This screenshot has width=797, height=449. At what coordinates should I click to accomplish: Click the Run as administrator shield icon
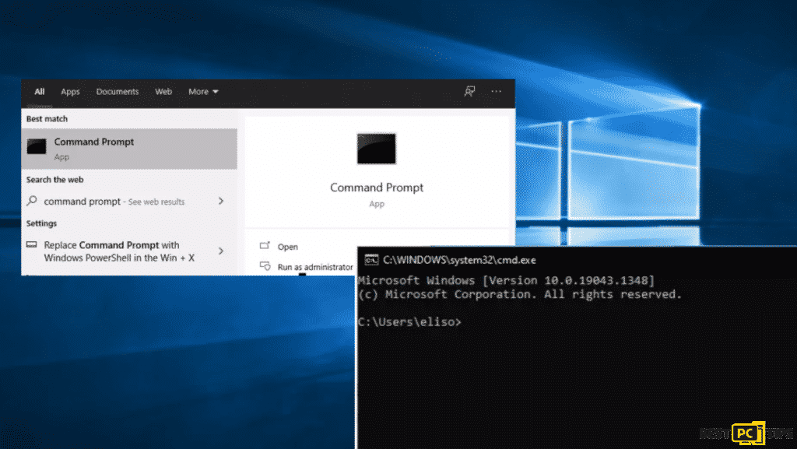coord(265,266)
